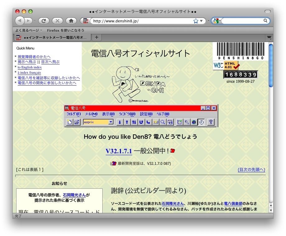Click the question mark help icon
Viewport: 286px width, 236px height.
pos(211,122)
